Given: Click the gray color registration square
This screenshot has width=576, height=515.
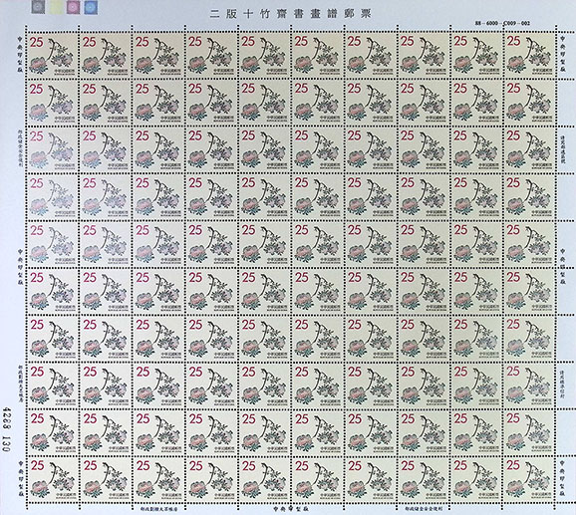Looking at the screenshot, I should point(38,7).
